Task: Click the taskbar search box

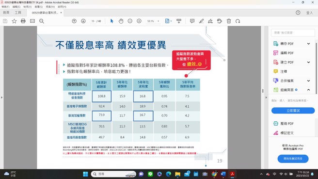Action: [113, 174]
